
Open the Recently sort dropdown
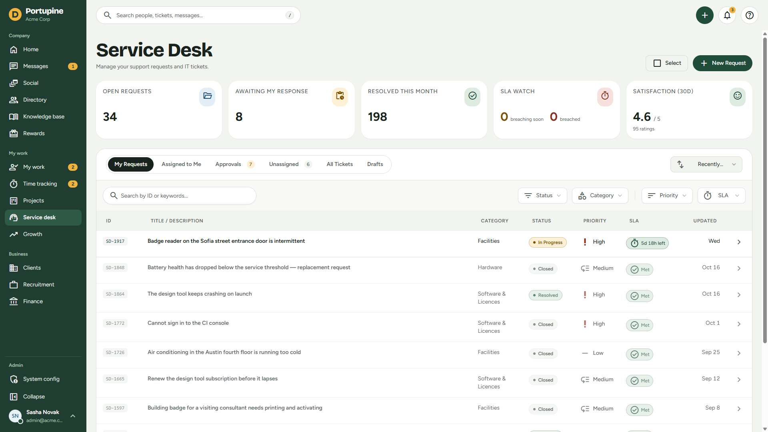[x=706, y=164]
